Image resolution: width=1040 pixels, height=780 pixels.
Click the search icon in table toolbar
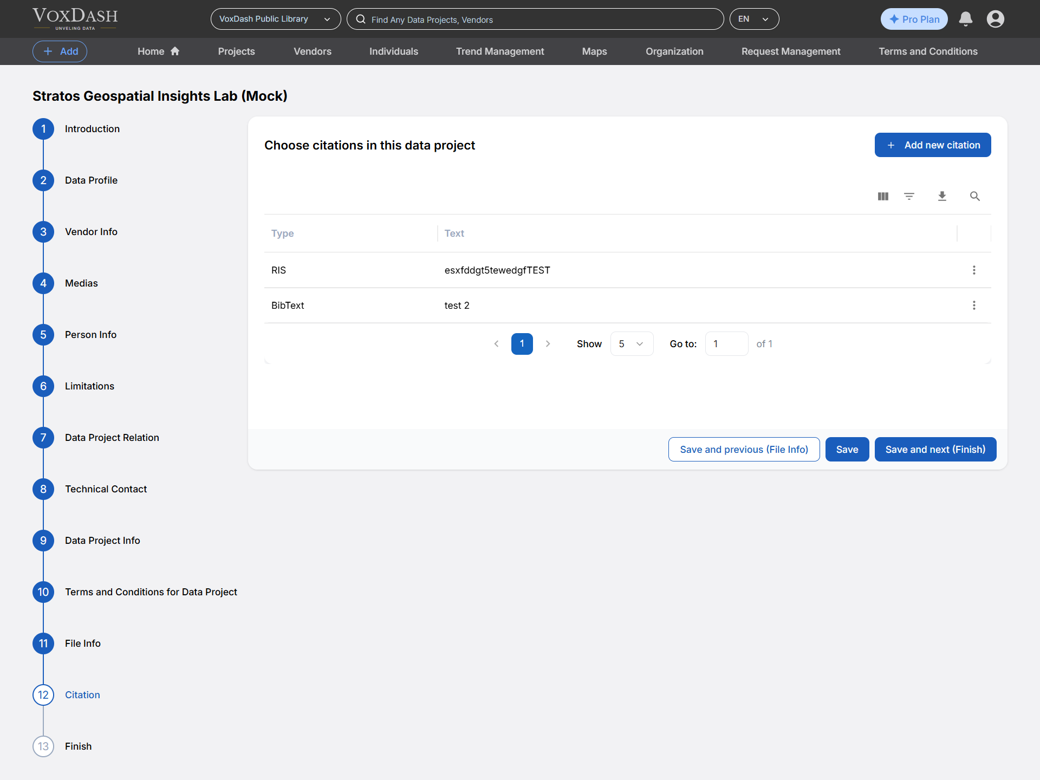[x=974, y=196]
